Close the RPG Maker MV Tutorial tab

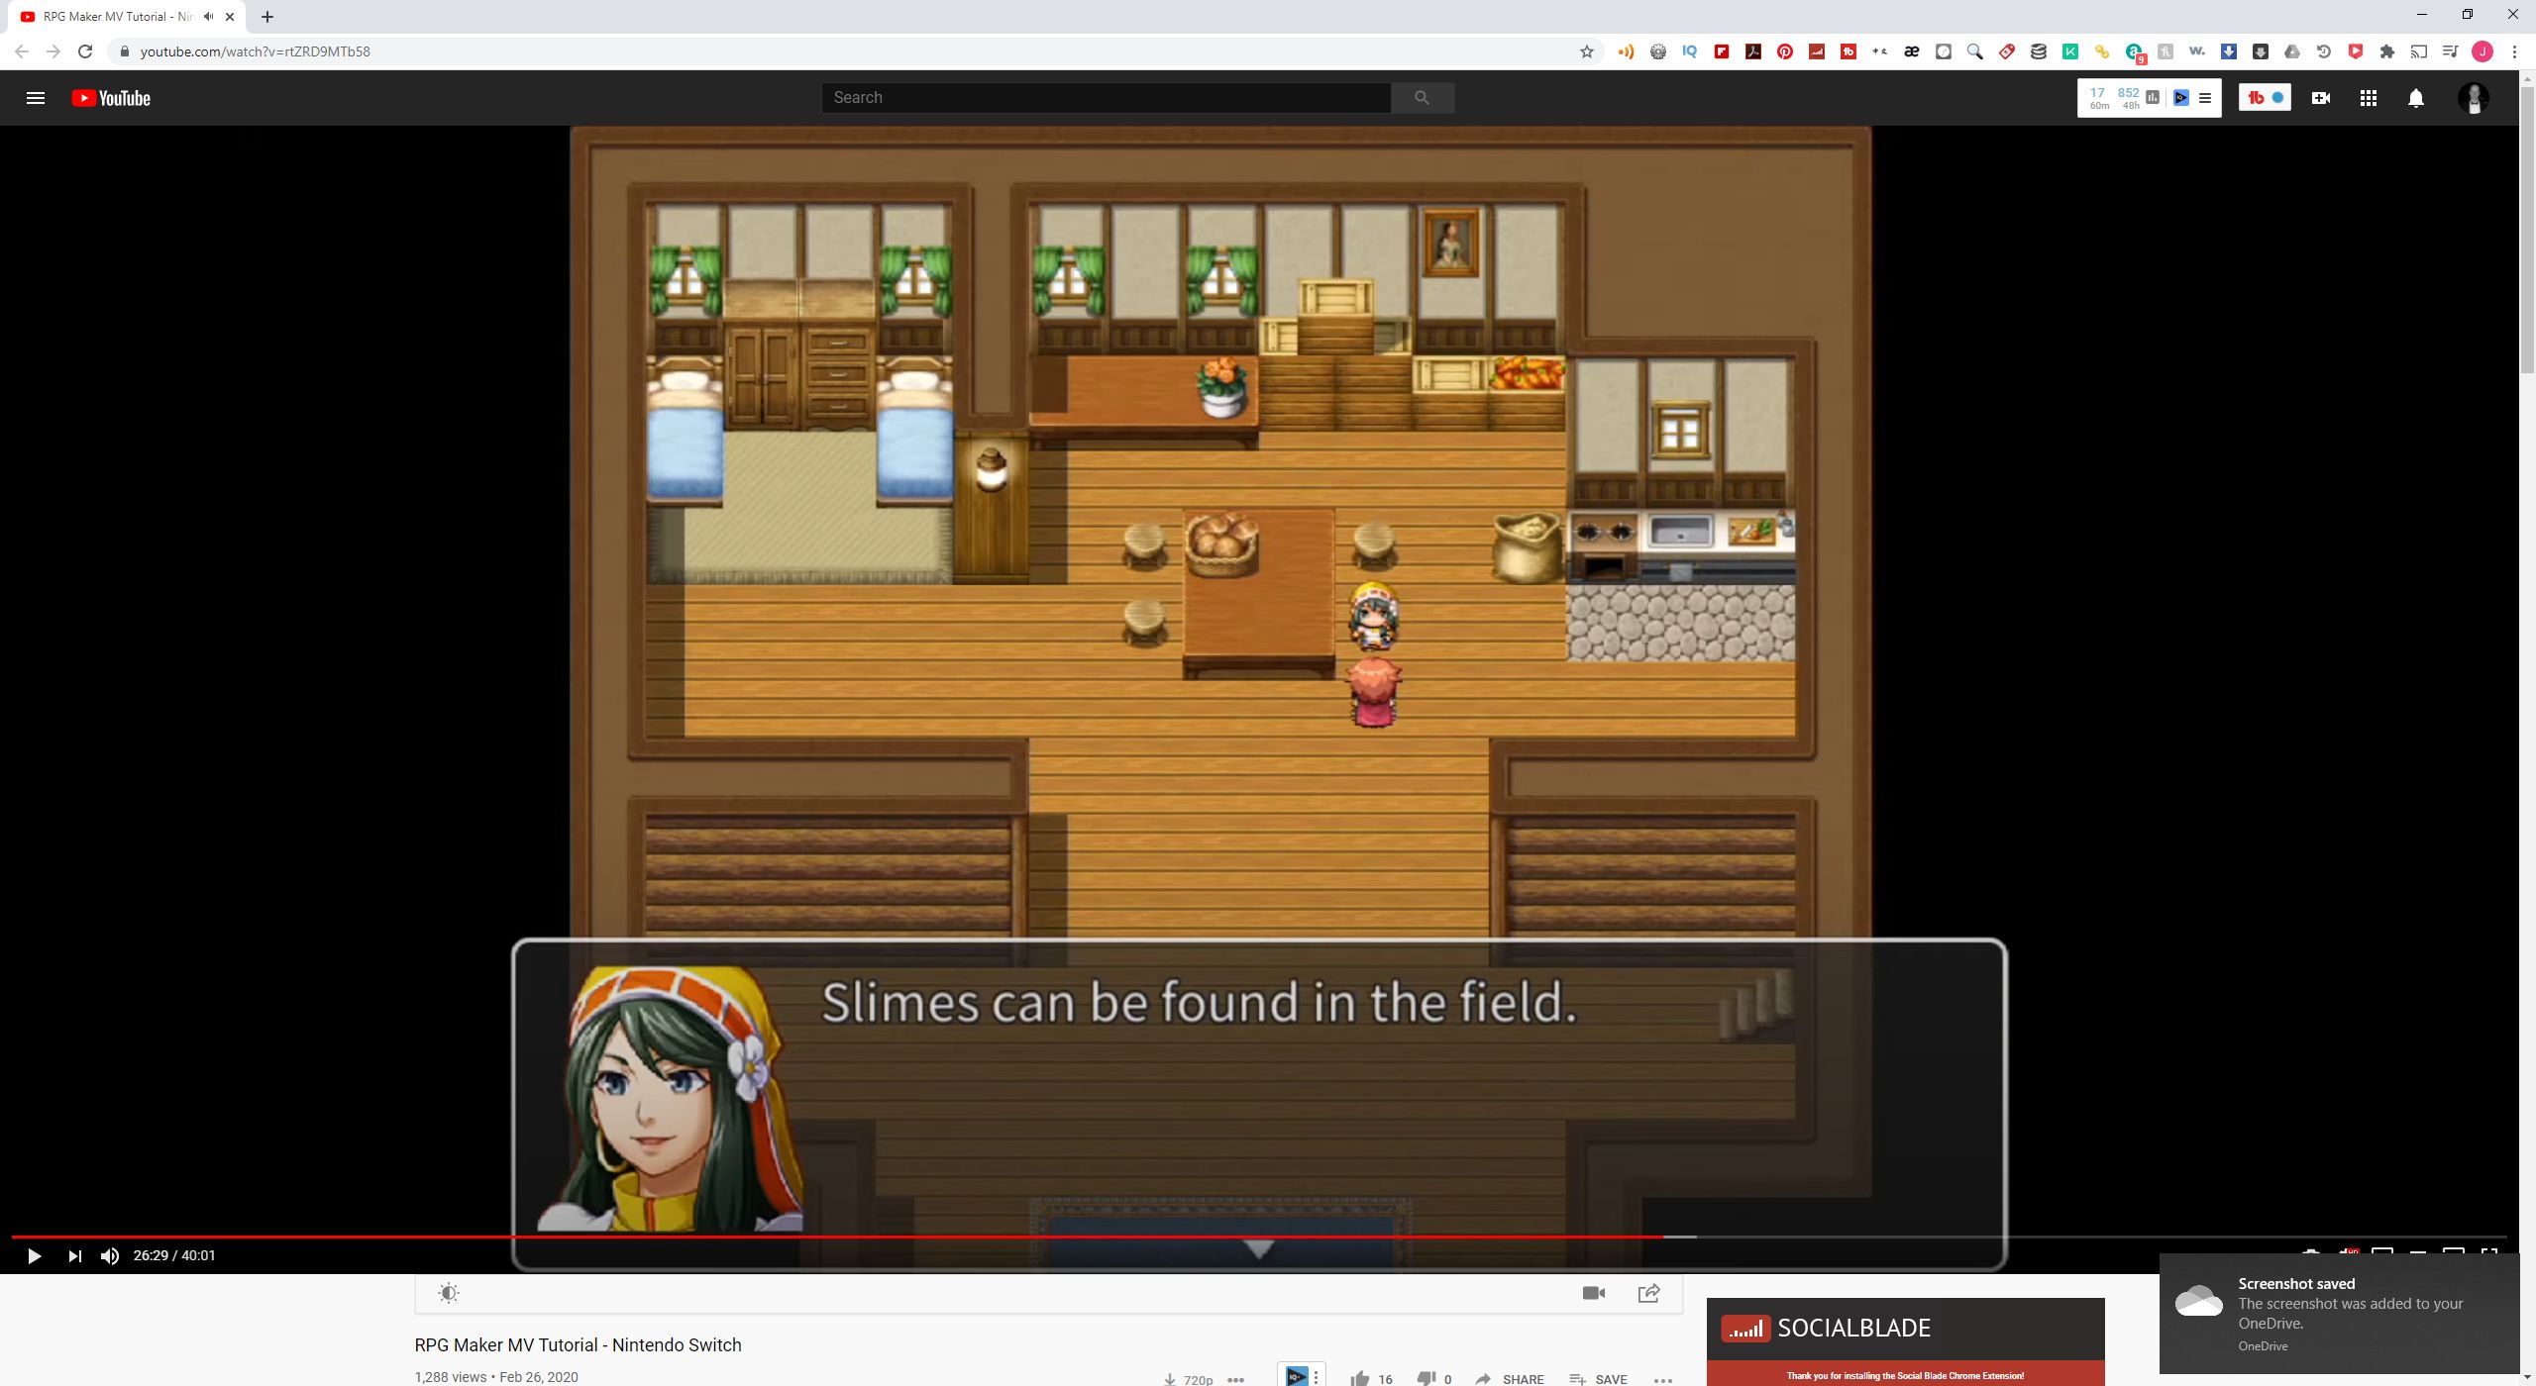point(230,17)
